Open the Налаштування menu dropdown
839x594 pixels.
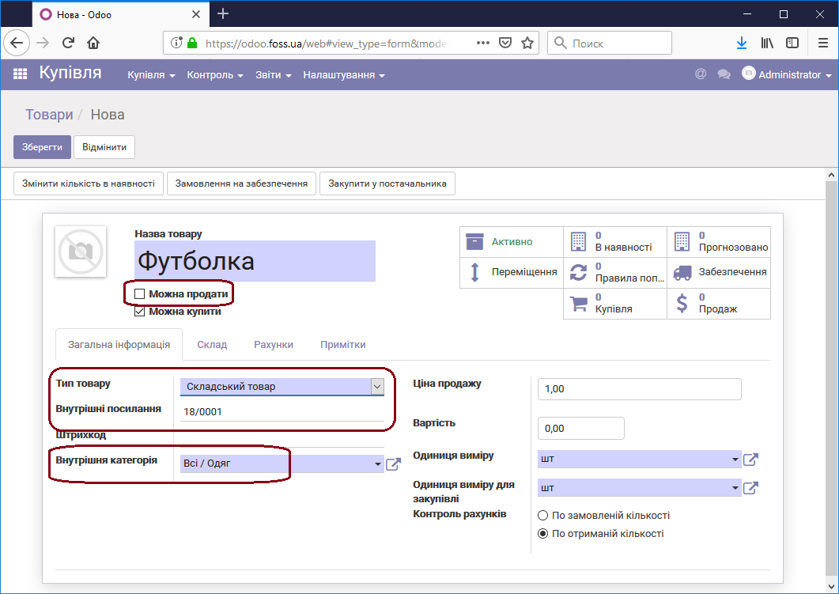point(344,75)
